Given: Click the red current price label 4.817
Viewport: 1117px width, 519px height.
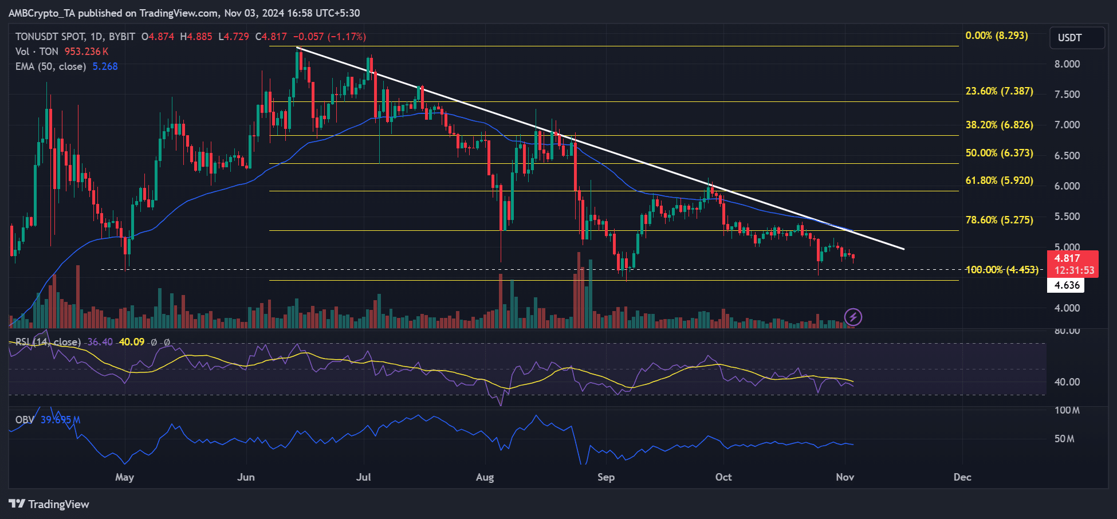Looking at the screenshot, I should point(1073,264).
